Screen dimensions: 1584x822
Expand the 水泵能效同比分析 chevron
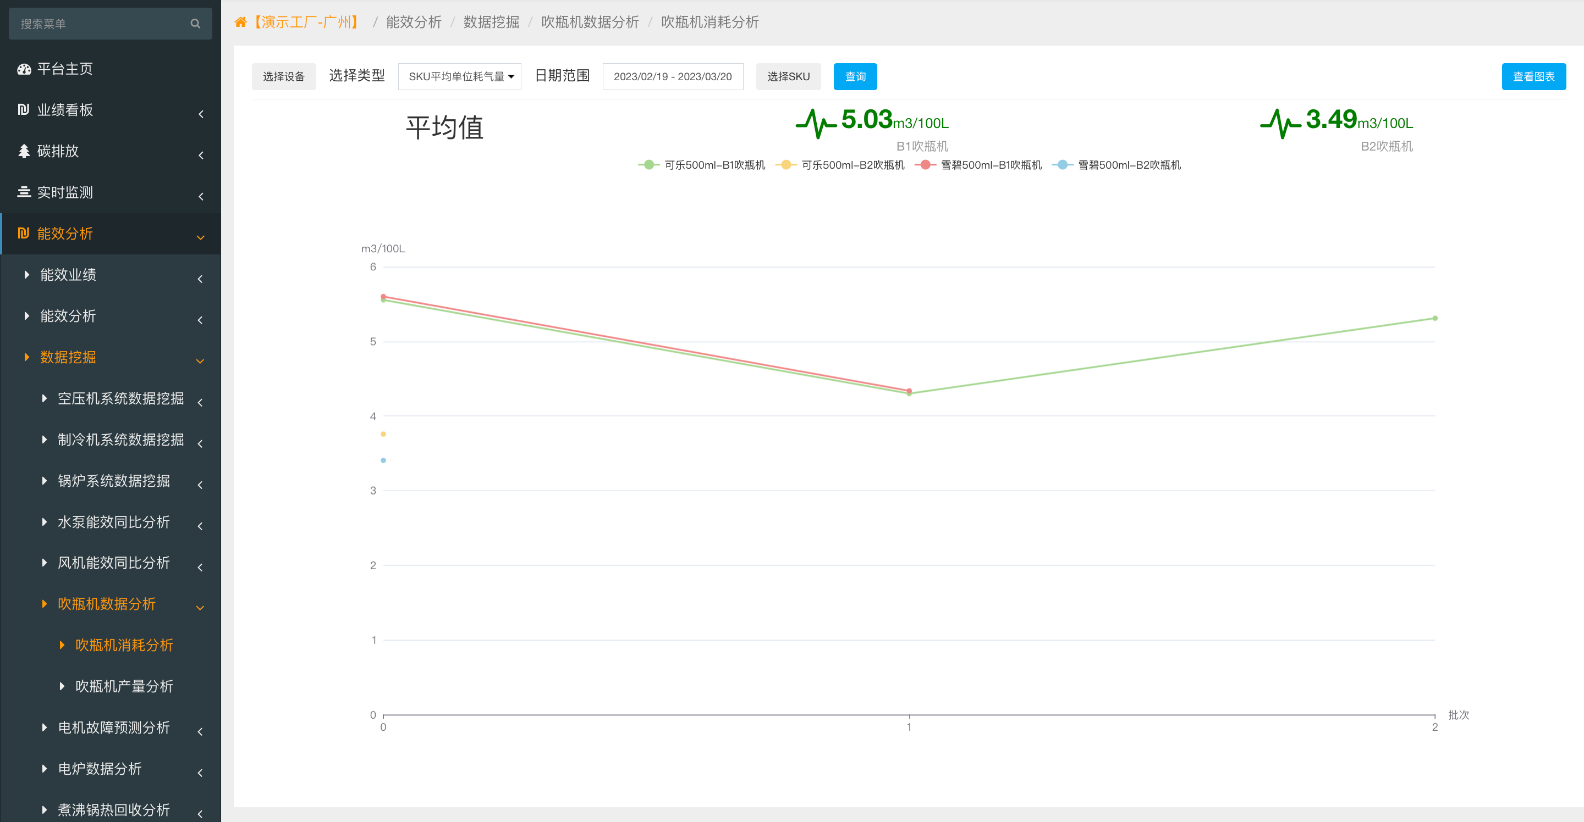tap(200, 525)
